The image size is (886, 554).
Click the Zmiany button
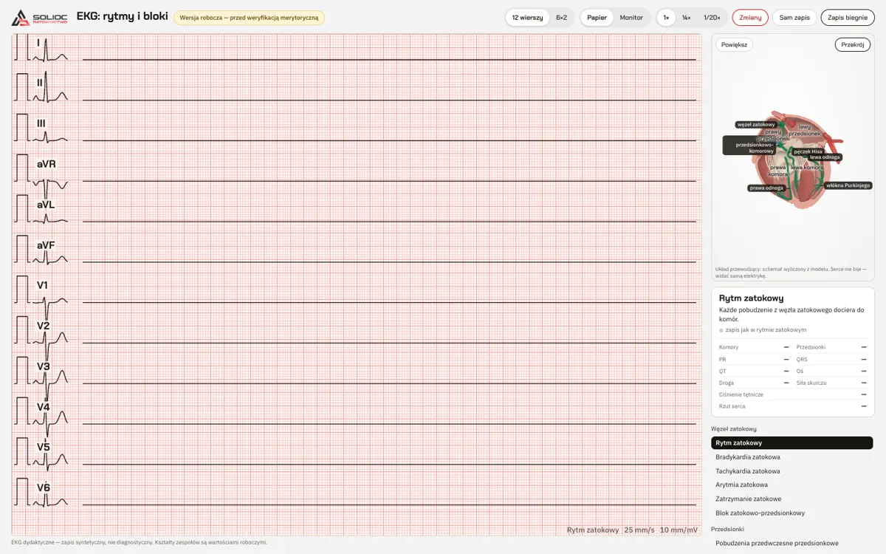tap(750, 18)
